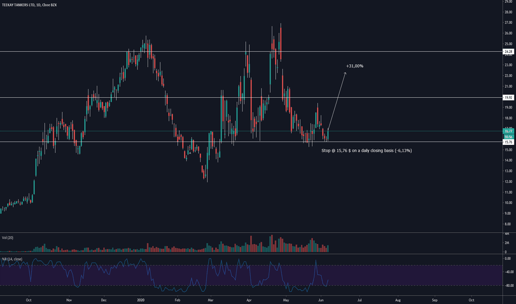516x304 pixels.
Task: Click the Apr label on time axis
Action: coord(249,300)
